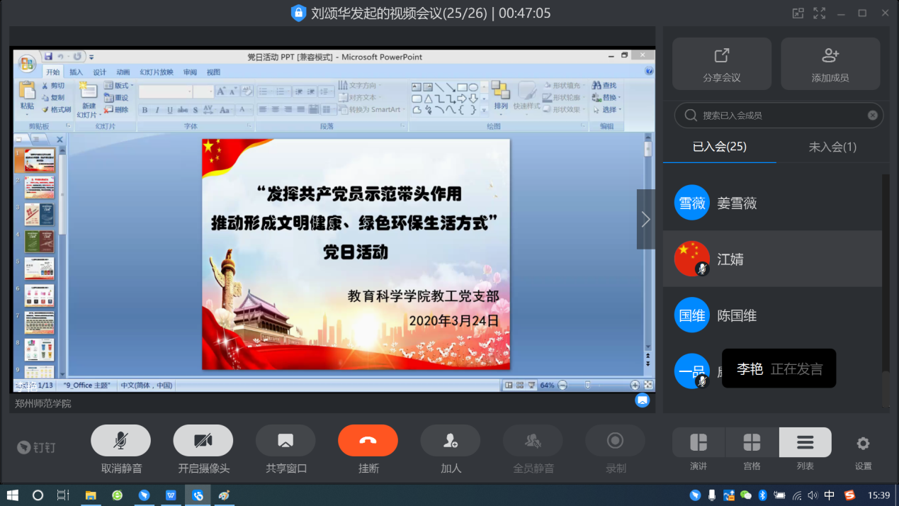
Task: Click the red 挂断 hang up button
Action: [368, 441]
